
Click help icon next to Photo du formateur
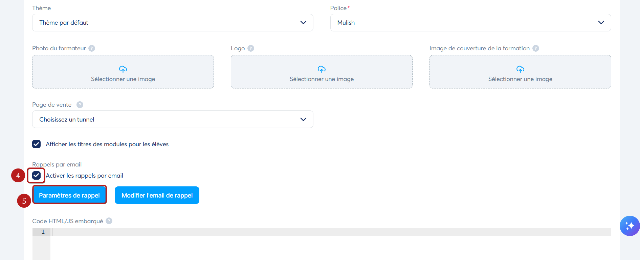92,48
